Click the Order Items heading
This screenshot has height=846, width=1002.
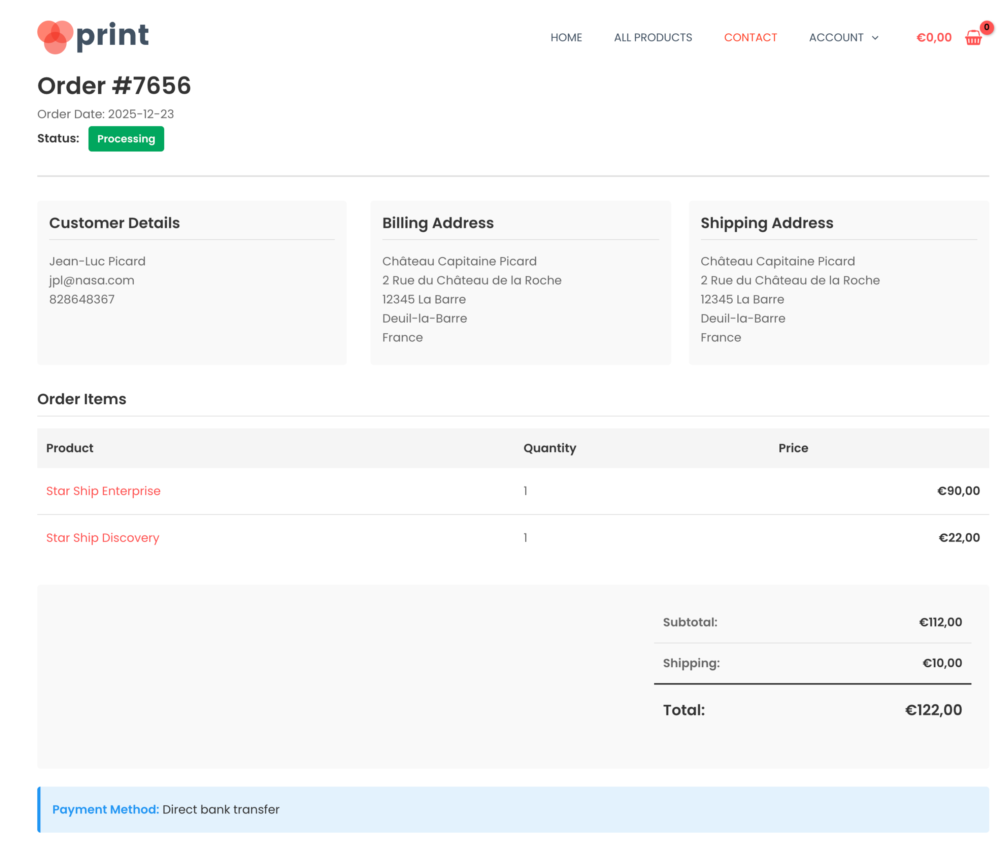(x=82, y=399)
